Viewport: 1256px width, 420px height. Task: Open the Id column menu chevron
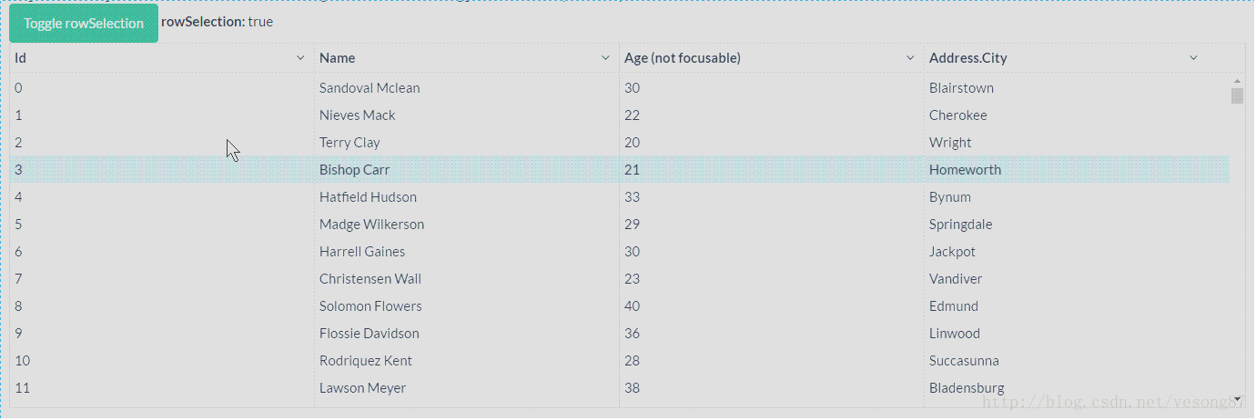300,58
